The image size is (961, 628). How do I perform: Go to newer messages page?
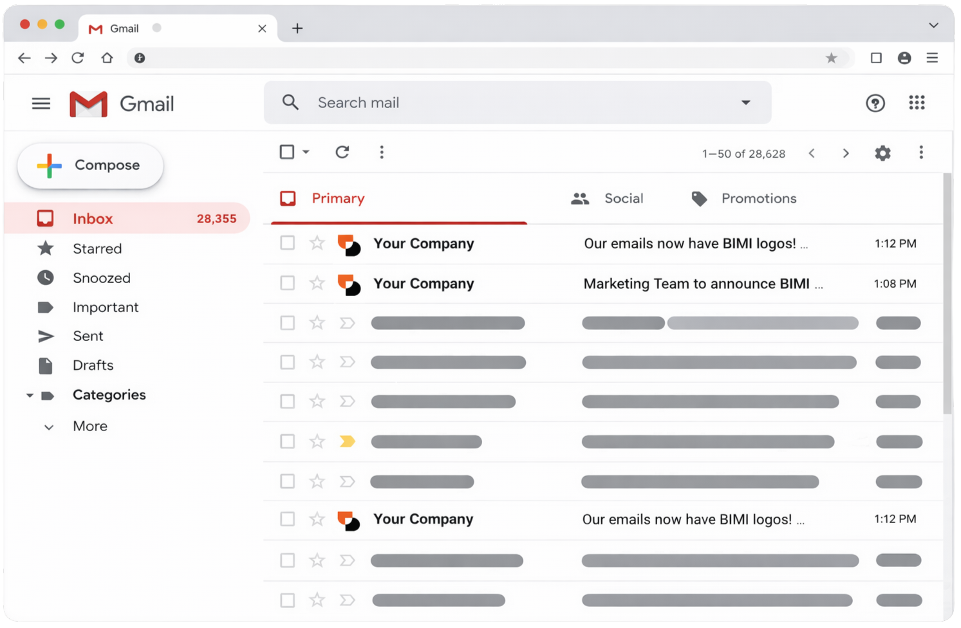[x=812, y=153]
